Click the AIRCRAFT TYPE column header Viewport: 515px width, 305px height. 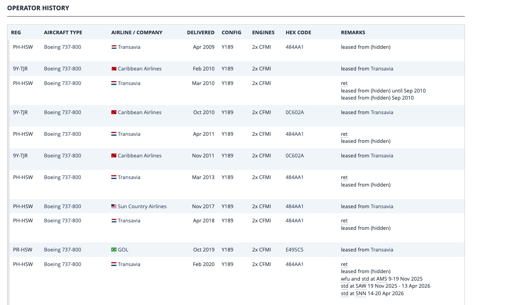[x=63, y=33]
